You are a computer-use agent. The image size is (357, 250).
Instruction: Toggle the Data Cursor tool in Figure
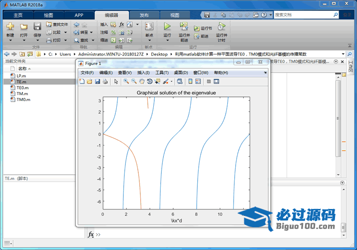(x=157, y=81)
